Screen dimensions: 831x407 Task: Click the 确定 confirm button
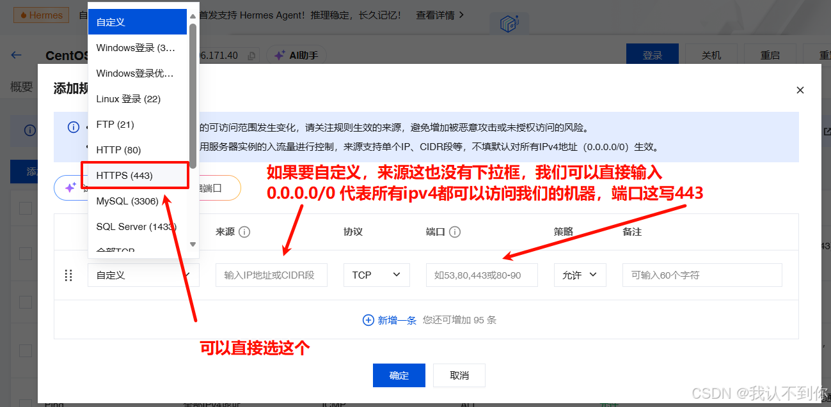pos(399,375)
